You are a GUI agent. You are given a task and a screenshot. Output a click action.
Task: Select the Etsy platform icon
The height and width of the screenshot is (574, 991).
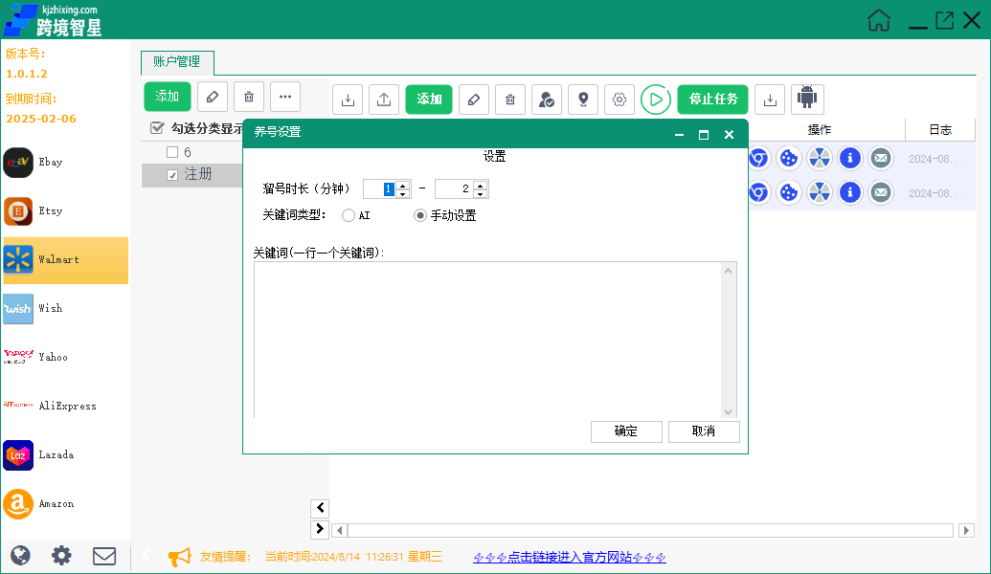tap(18, 210)
